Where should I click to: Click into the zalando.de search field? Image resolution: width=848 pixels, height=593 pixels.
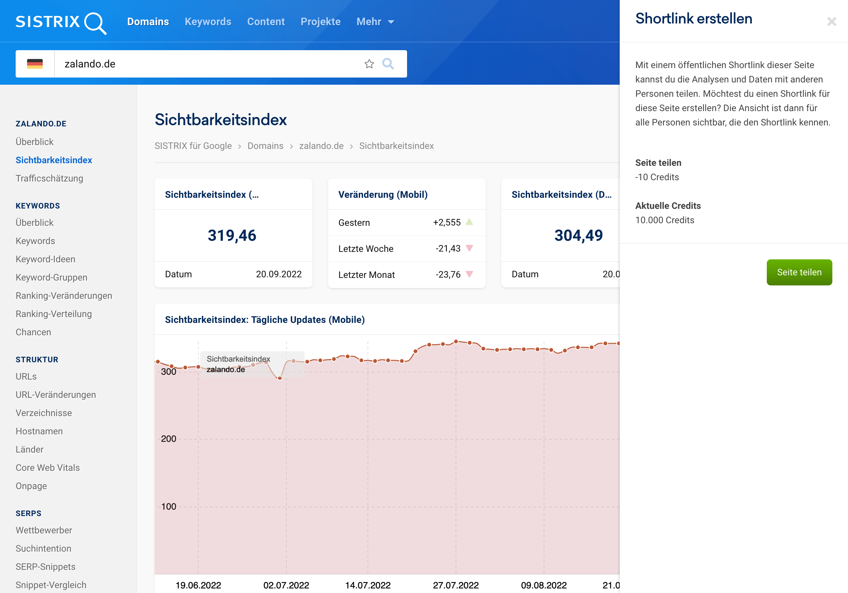pos(207,64)
